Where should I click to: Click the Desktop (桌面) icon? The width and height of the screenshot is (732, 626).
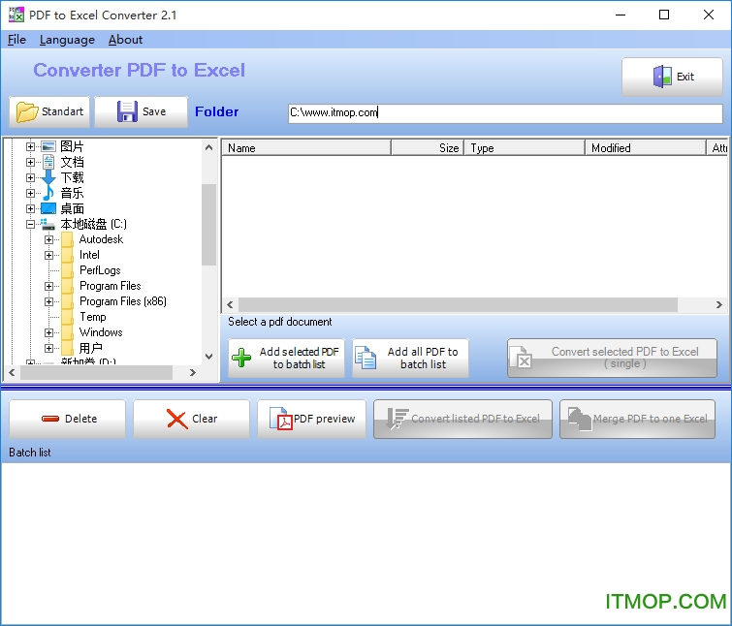[48, 208]
